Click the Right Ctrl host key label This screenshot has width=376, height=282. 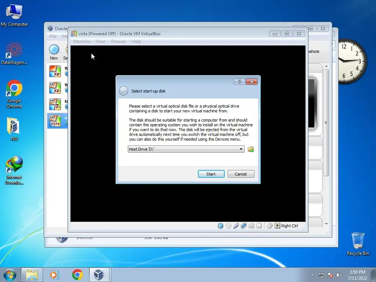pos(290,226)
